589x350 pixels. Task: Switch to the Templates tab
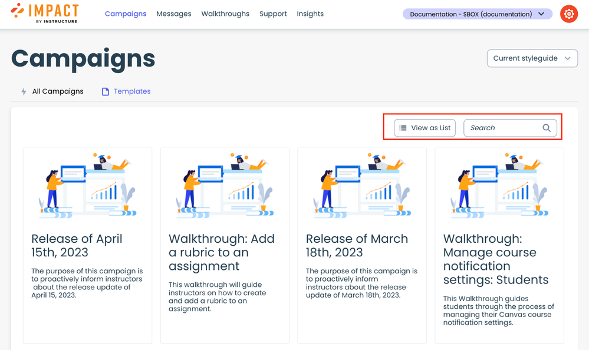(132, 91)
